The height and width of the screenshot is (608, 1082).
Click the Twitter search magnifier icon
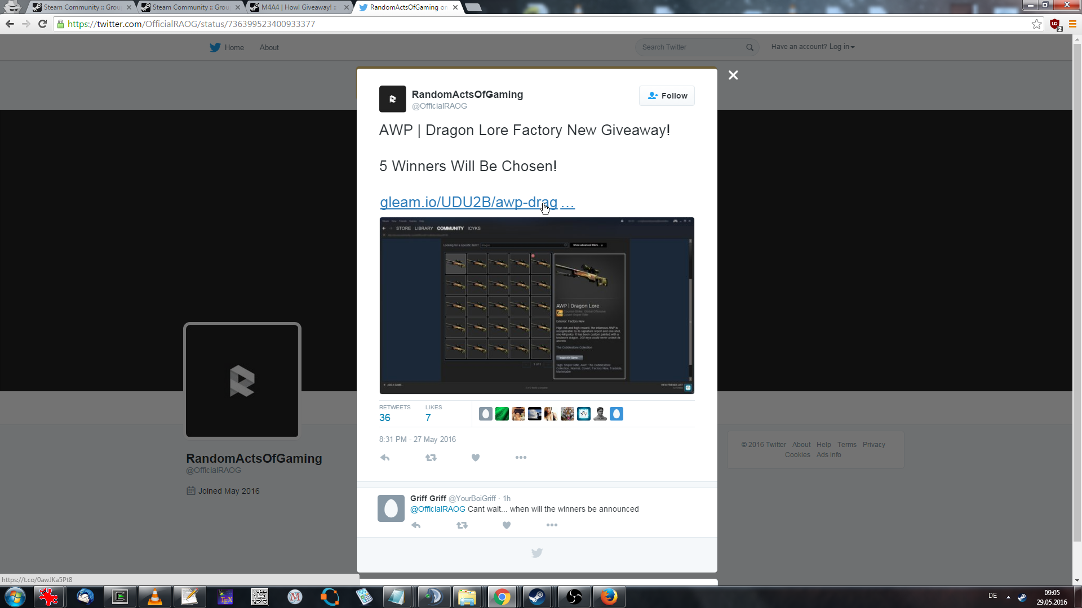(750, 47)
